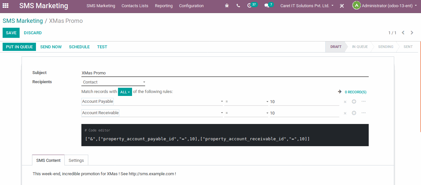
Task: Open company selector Caret IT Solutions
Action: 307,6
